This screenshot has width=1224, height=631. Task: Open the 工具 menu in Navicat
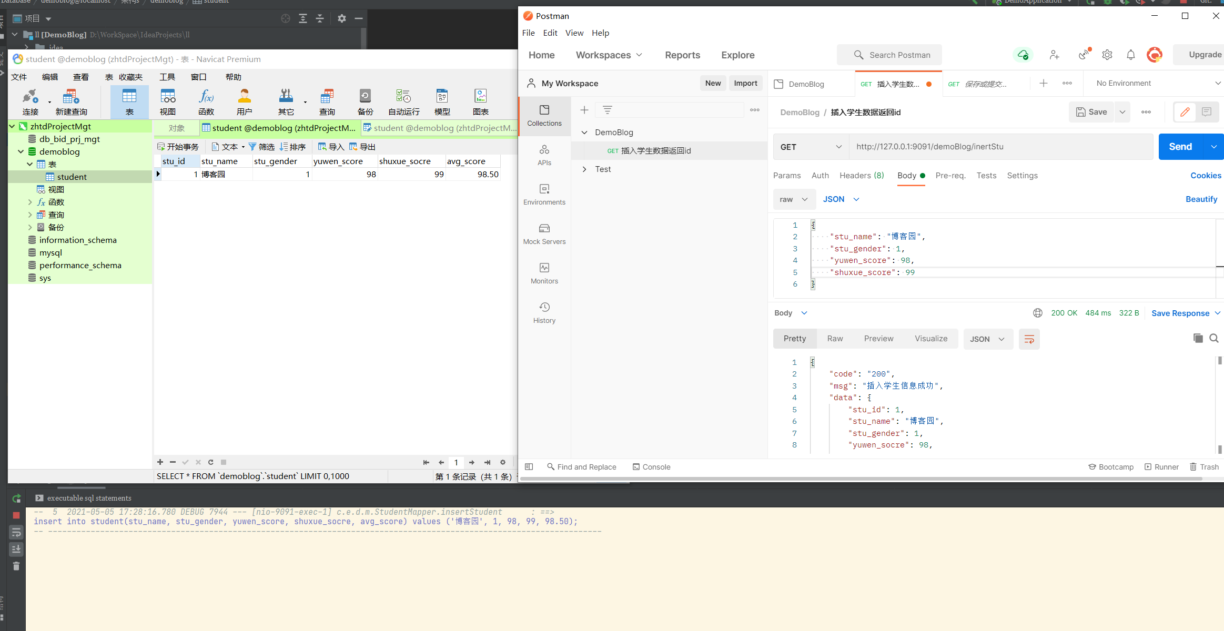(x=167, y=77)
